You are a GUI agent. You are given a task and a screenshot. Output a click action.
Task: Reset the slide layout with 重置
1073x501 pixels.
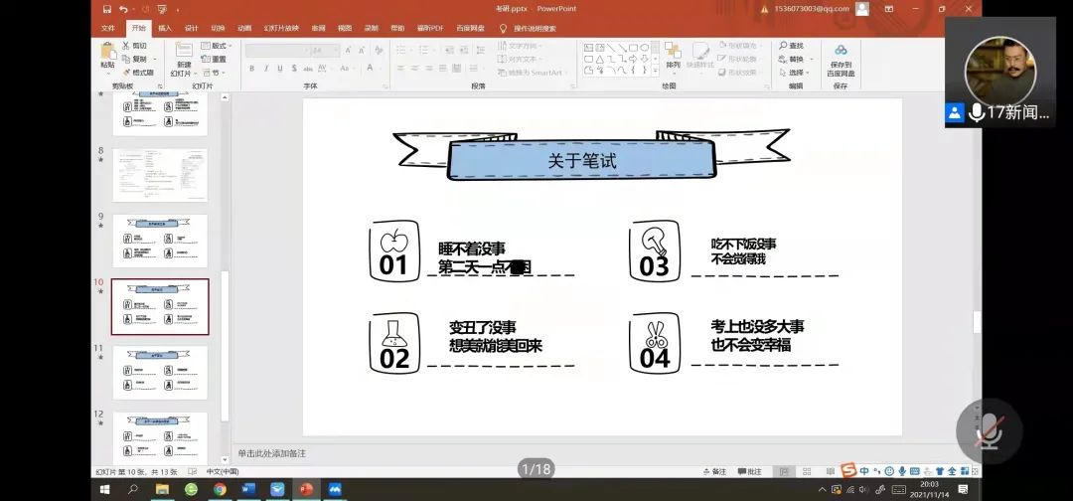click(214, 59)
